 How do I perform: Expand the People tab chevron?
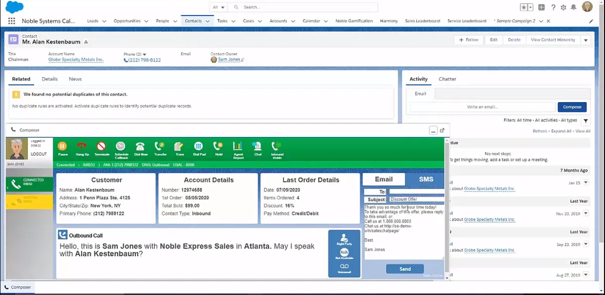coord(175,21)
